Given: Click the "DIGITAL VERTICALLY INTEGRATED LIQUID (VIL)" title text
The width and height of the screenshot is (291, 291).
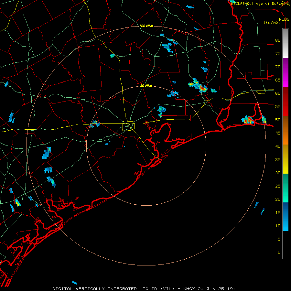Looking at the screenshot, I should click(x=113, y=289).
